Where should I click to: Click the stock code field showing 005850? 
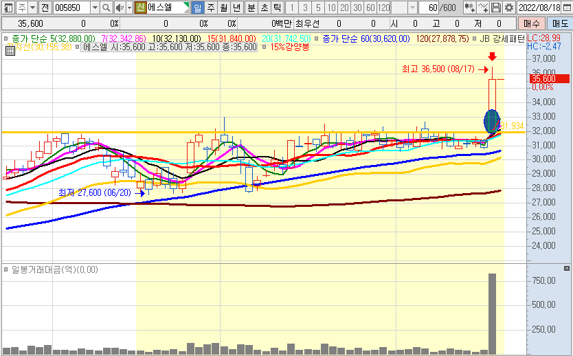click(72, 8)
